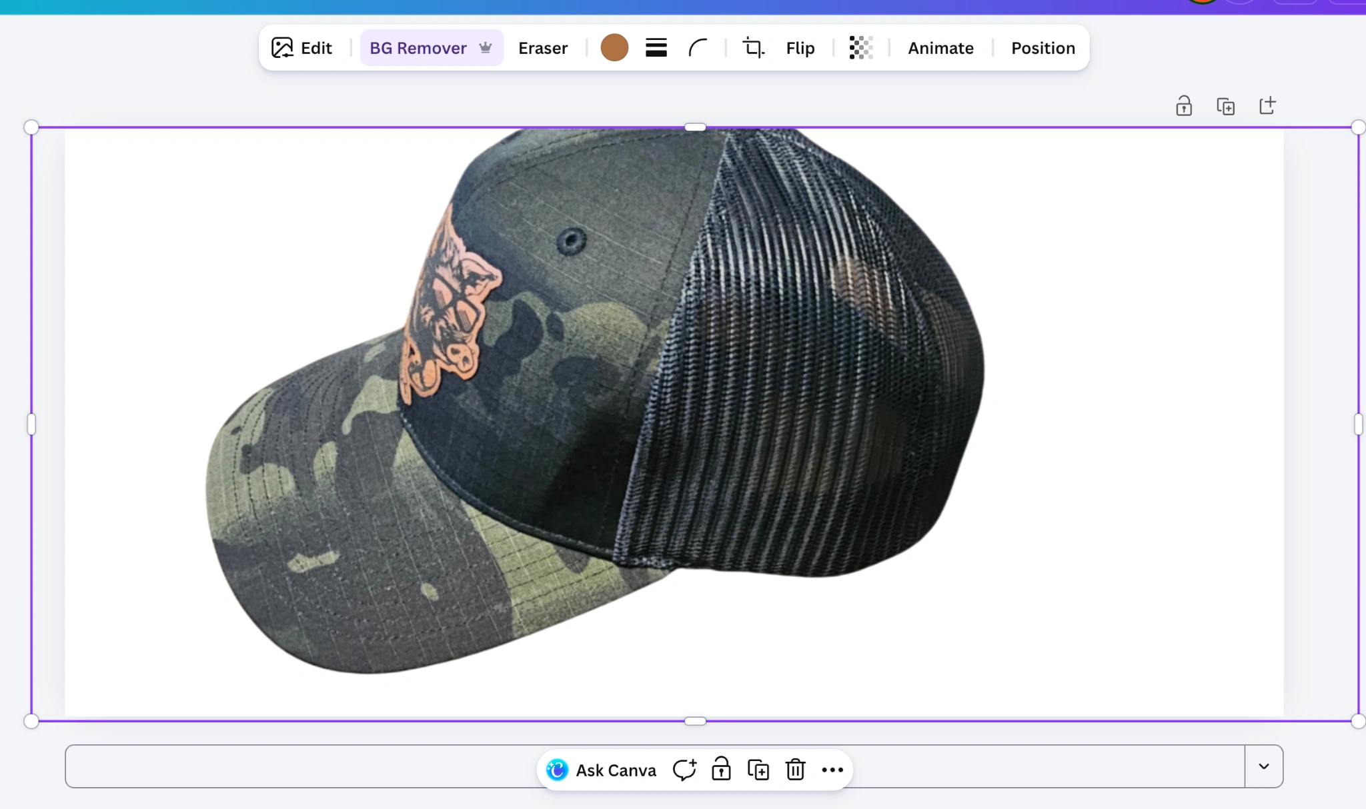Open the Position panel

[x=1043, y=48]
